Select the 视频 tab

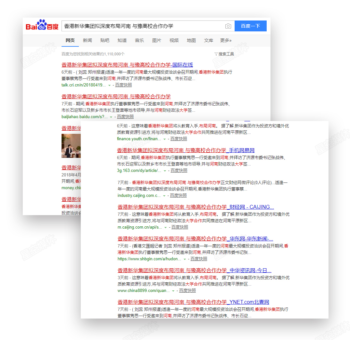[174, 40]
